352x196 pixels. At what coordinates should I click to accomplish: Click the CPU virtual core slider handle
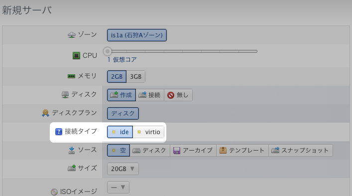pyautogui.click(x=108, y=51)
